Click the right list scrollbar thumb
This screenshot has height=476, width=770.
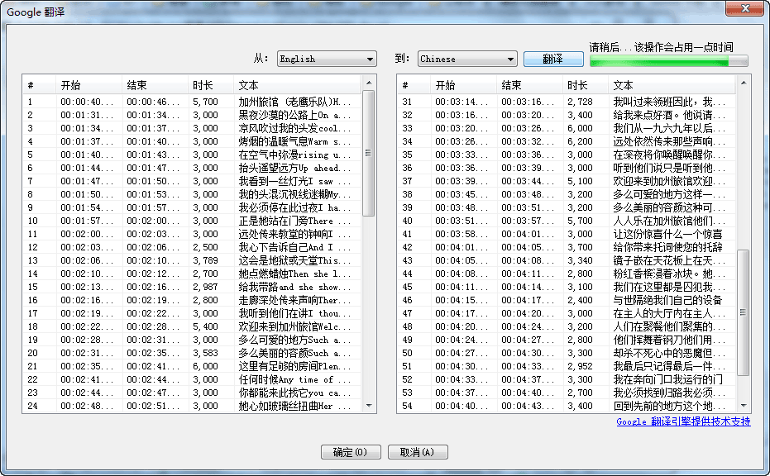pyautogui.click(x=743, y=312)
